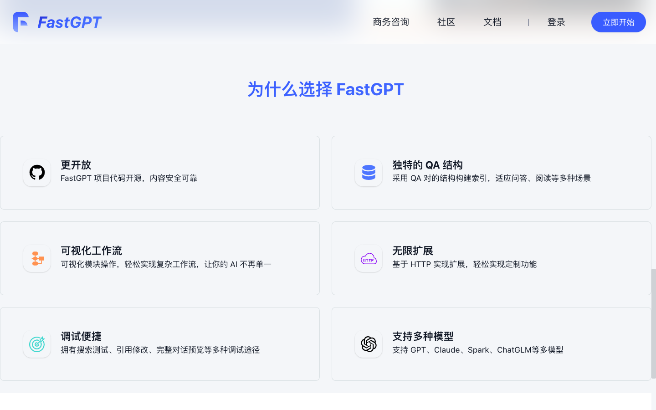The image size is (656, 410).
Task: Open the 商务咨询 menu item
Action: 390,22
